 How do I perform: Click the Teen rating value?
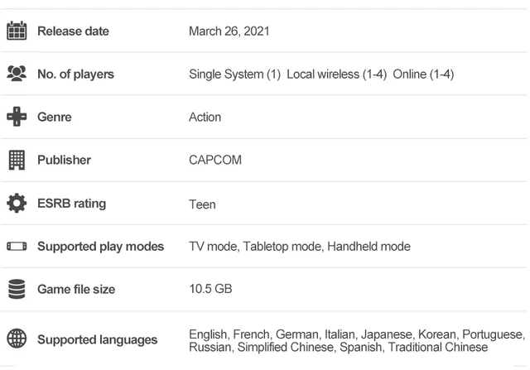click(202, 204)
